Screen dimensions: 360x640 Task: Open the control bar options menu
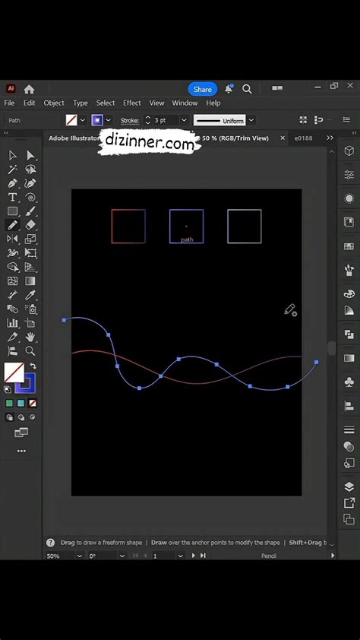pyautogui.click(x=346, y=119)
